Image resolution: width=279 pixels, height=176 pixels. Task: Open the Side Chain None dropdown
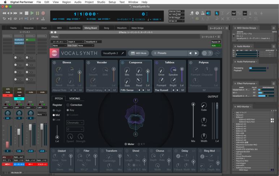[86, 46]
